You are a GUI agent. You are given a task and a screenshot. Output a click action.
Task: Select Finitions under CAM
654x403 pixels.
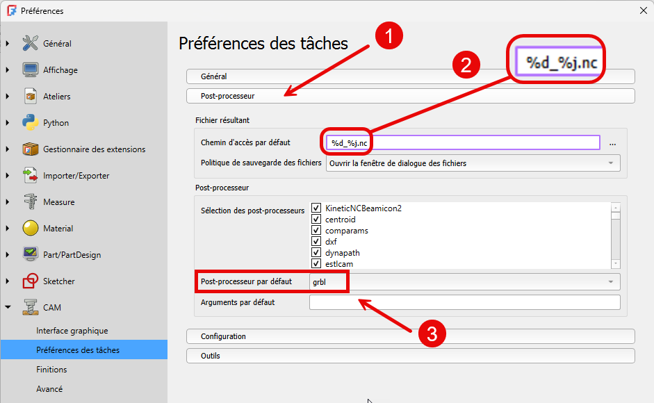51,370
